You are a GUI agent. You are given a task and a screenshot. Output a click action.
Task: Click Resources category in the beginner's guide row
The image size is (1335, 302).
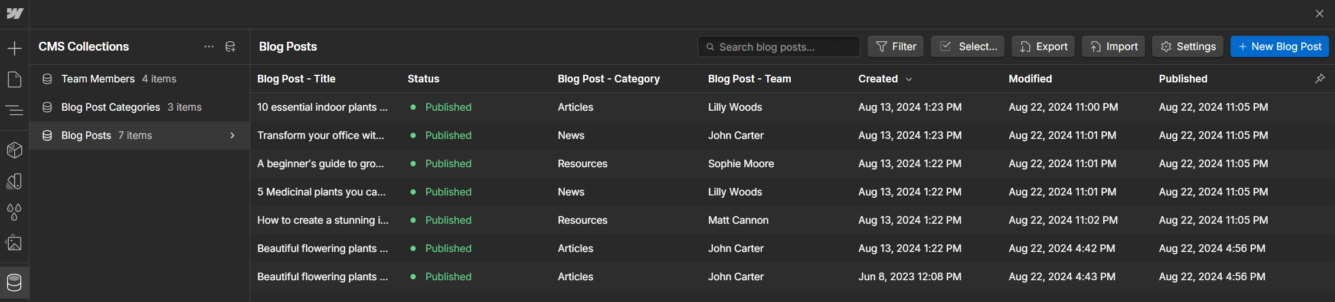pyautogui.click(x=583, y=164)
